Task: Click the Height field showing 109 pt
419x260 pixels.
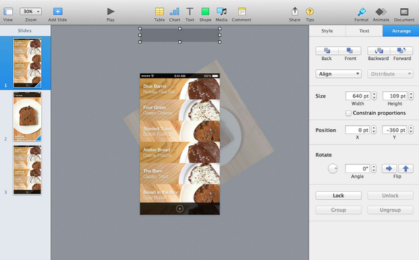Action: (395, 96)
